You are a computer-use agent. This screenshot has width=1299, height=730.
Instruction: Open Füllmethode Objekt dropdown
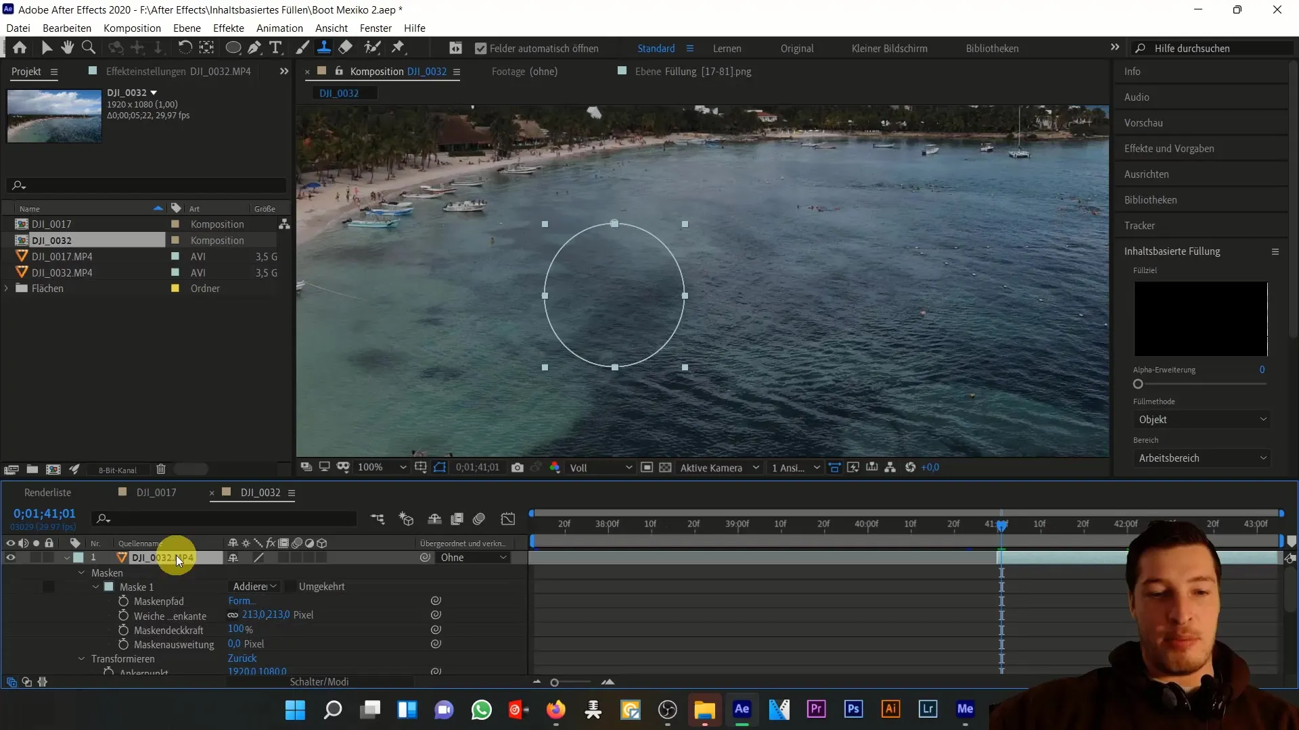point(1201,420)
